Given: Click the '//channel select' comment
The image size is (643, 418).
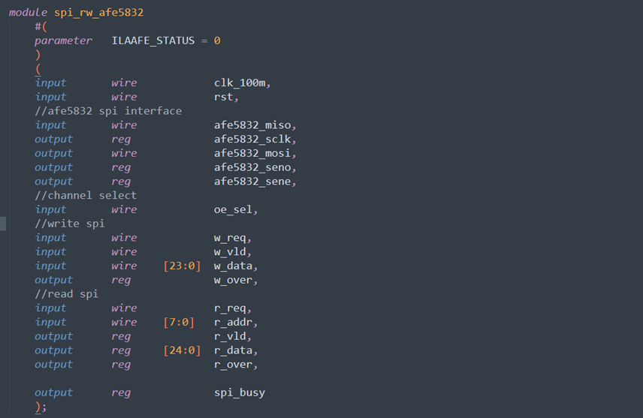Looking at the screenshot, I should pos(86,195).
